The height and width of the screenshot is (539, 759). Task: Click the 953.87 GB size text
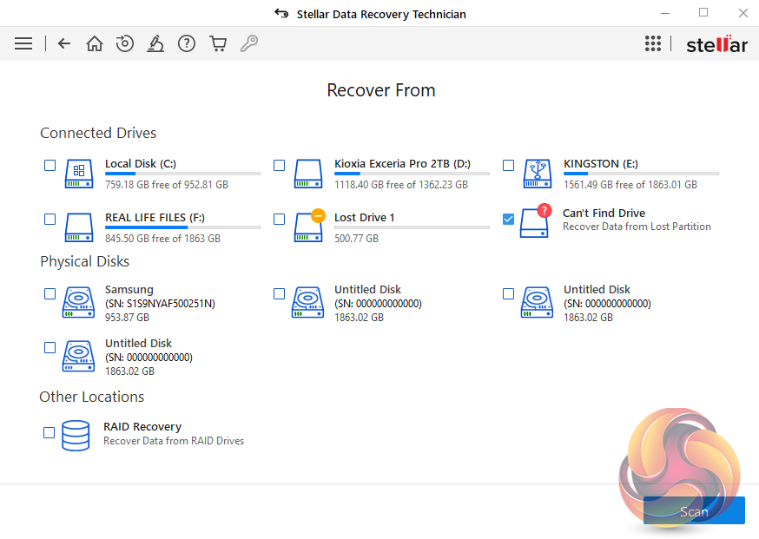(x=128, y=318)
